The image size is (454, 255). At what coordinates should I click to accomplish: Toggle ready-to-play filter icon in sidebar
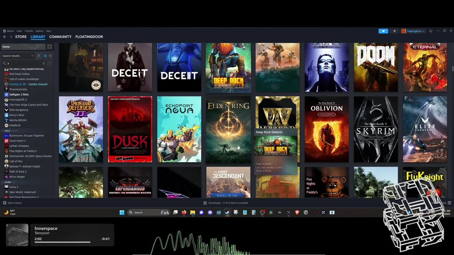(x=50, y=56)
